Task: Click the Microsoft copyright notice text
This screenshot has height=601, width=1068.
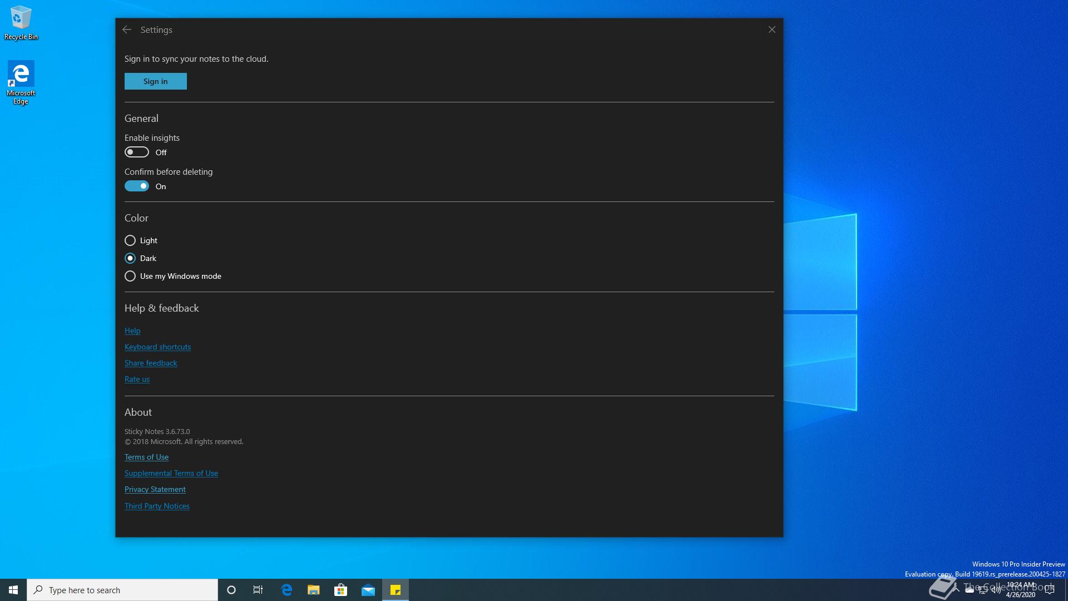Action: tap(184, 441)
